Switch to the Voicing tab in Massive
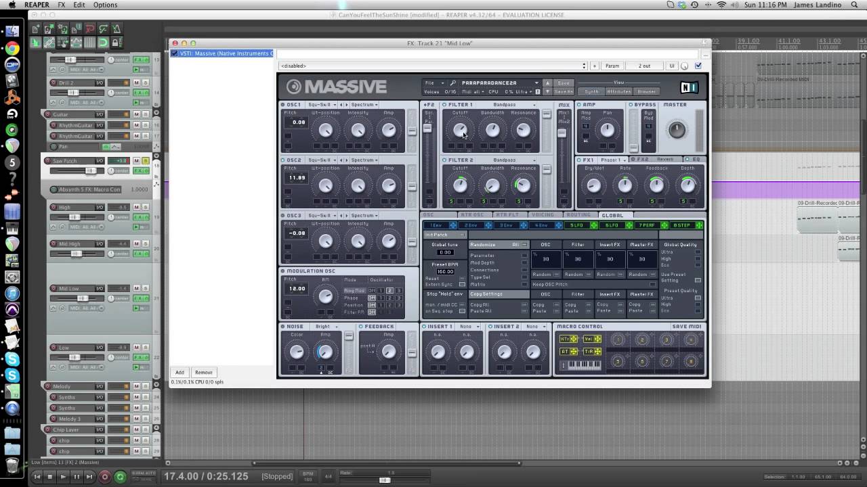867x487 pixels. tap(543, 215)
